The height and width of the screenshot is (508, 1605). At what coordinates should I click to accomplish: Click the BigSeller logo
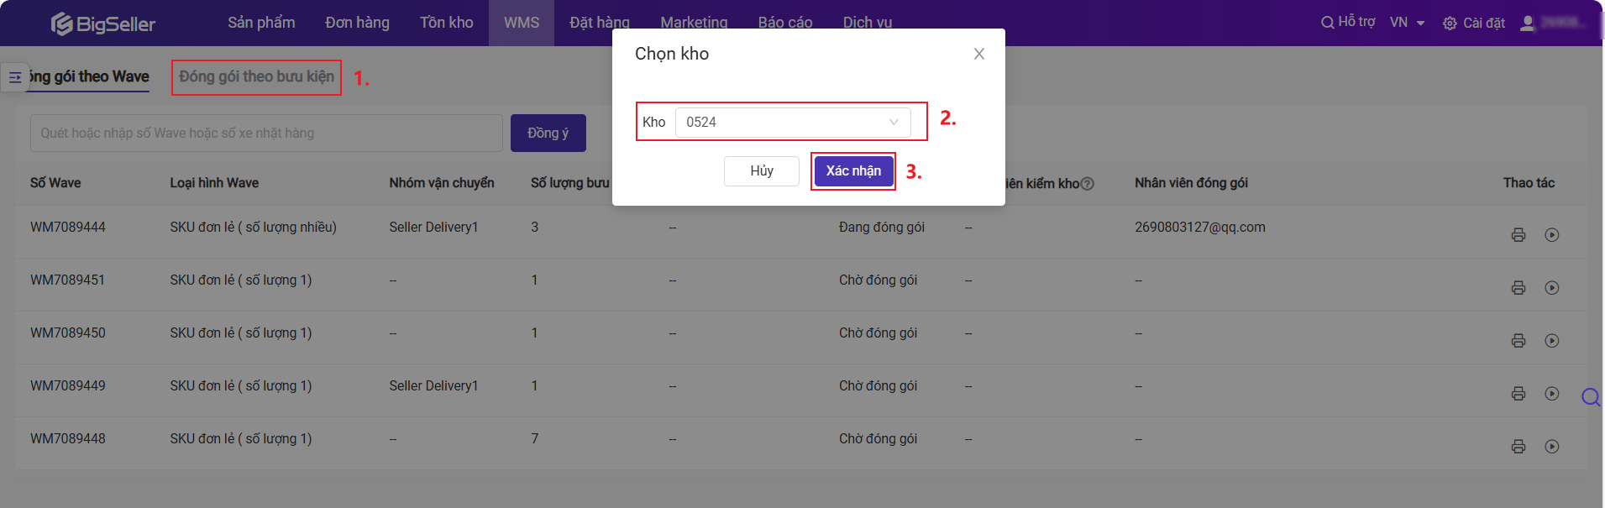pyautogui.click(x=102, y=24)
